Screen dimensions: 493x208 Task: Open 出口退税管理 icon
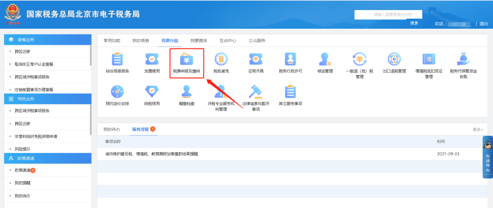394,59
